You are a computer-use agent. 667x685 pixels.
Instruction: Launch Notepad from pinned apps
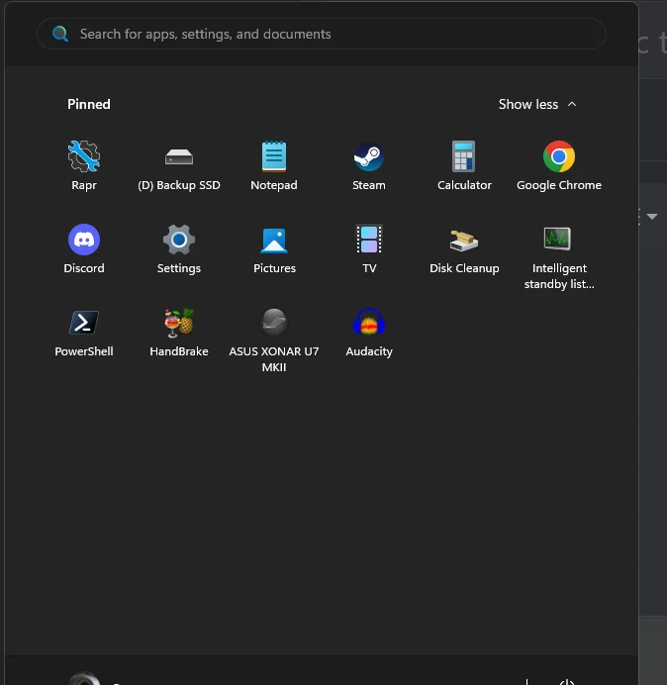[274, 166]
